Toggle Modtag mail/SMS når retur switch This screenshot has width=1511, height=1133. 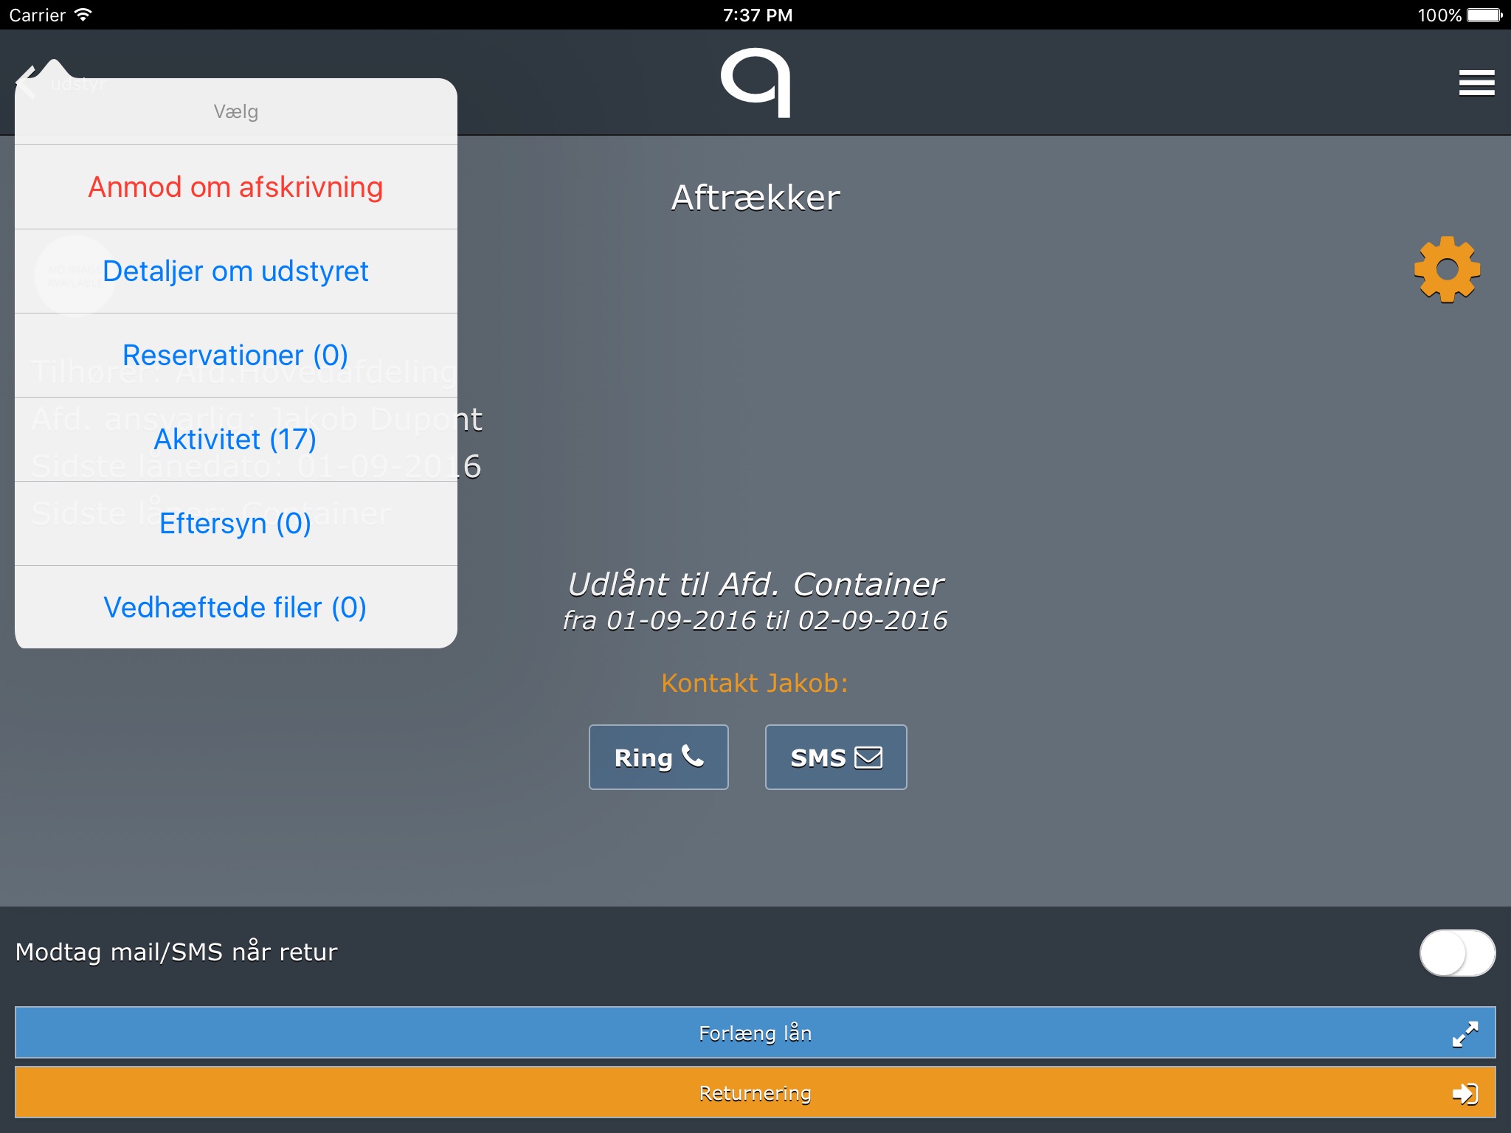[x=1457, y=952]
